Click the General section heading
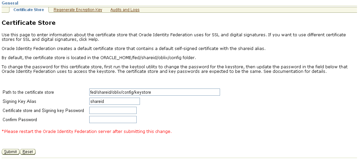Image resolution: width=358 pixels, height=160 pixels. (10, 3)
